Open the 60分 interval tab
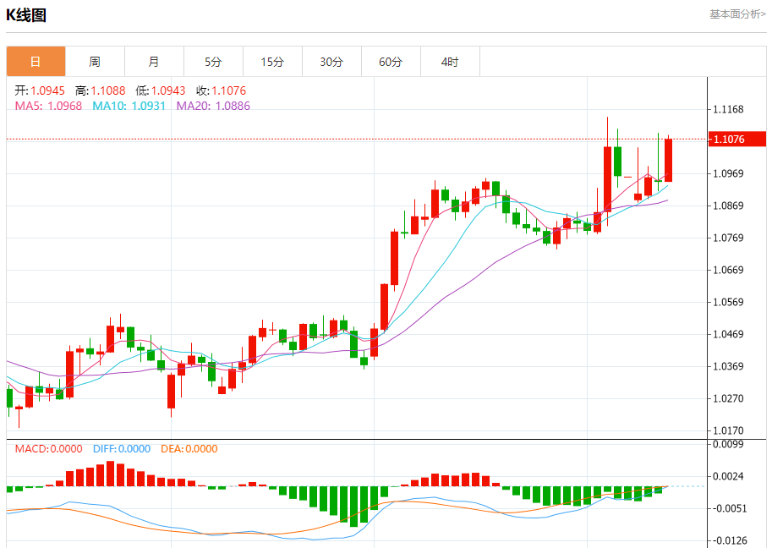Screen dimensions: 772x548 391,62
